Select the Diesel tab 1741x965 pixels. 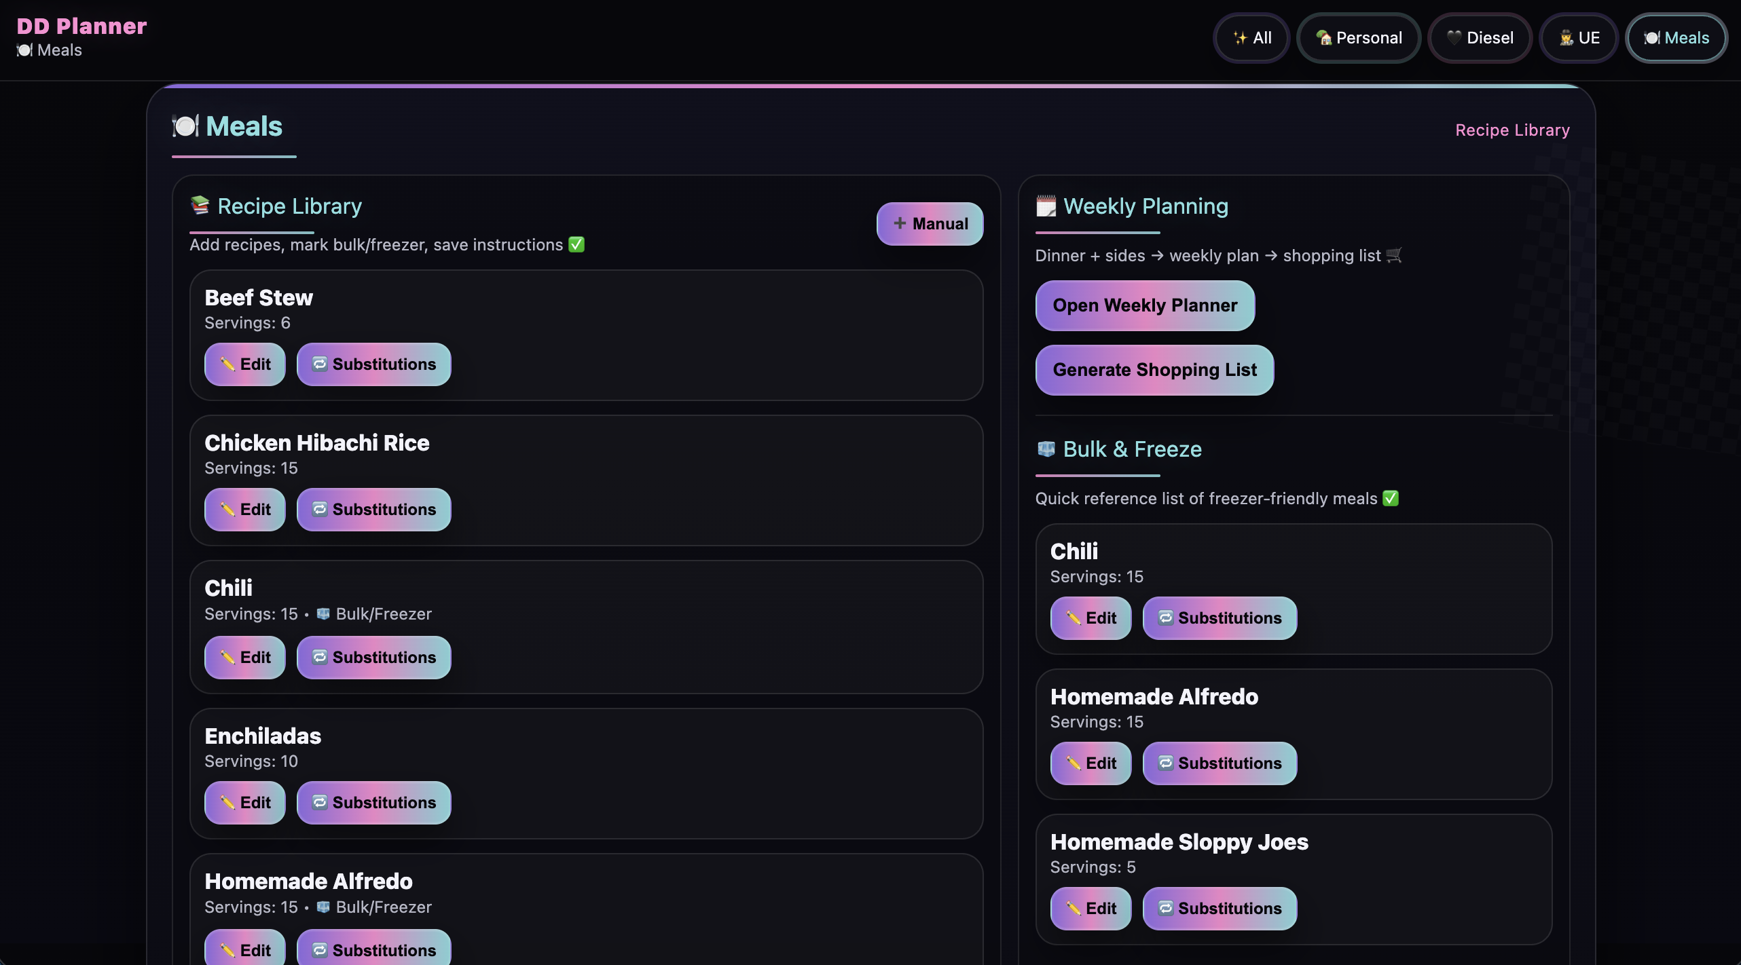point(1480,38)
